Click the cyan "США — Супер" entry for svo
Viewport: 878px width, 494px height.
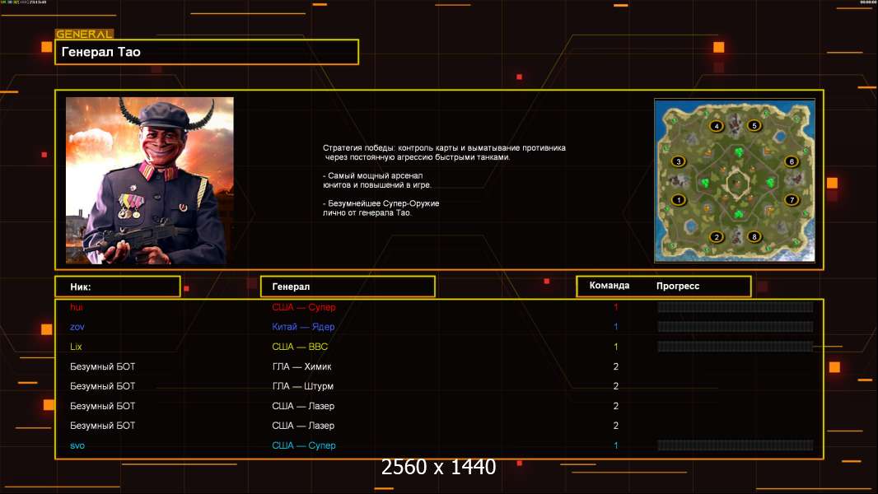pyautogui.click(x=303, y=445)
